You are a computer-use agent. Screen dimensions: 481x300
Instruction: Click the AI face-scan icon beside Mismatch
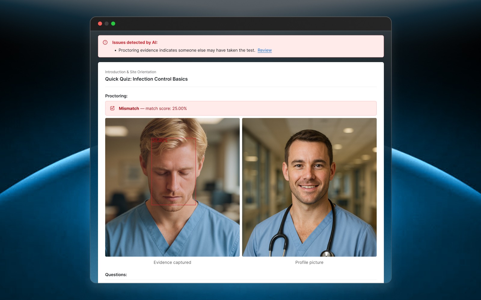point(112,108)
